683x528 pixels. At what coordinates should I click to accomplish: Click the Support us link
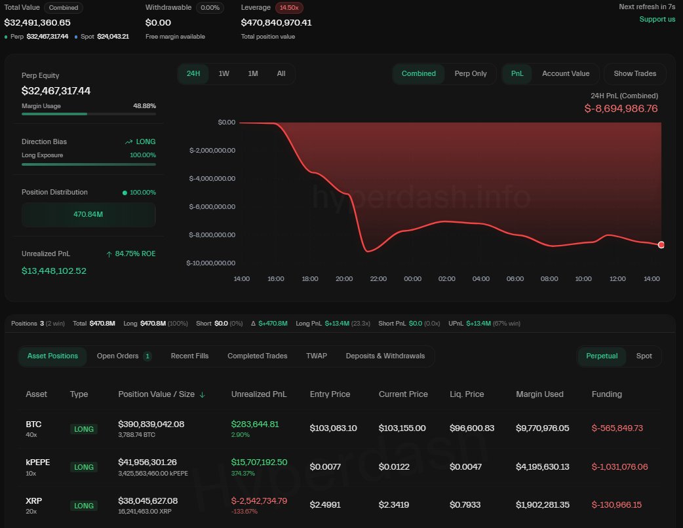(657, 19)
